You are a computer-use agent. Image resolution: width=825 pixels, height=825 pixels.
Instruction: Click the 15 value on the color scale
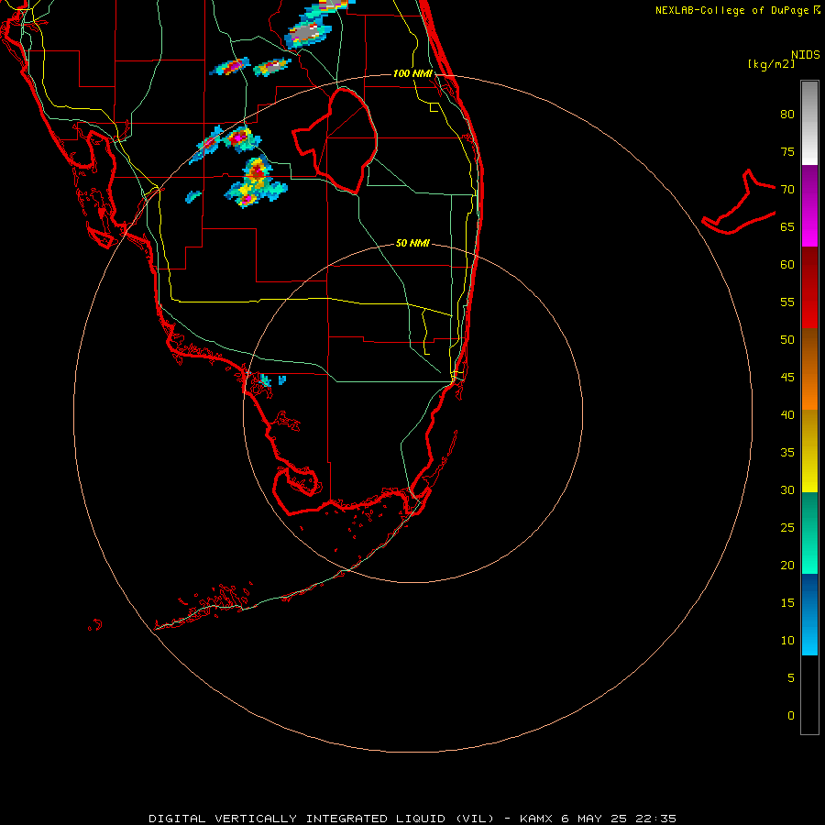tap(787, 603)
